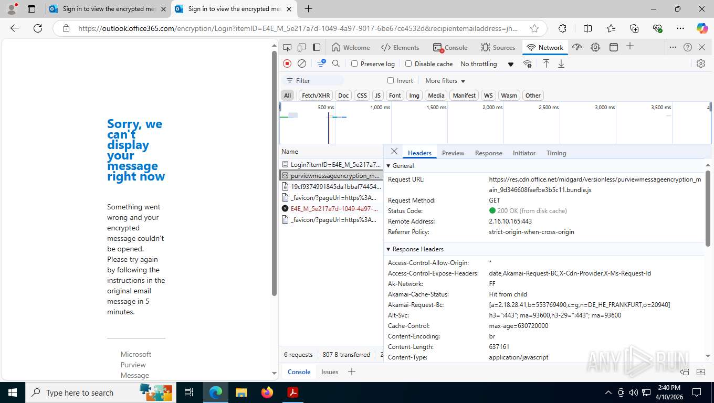Click the page vertical scrollbar thumb
Screen dimensions: 714x403
(274, 173)
